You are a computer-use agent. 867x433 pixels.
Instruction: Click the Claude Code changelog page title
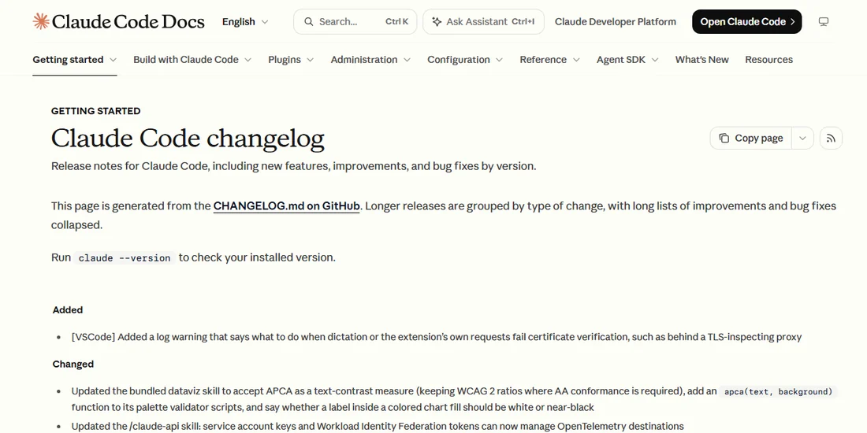(x=188, y=138)
